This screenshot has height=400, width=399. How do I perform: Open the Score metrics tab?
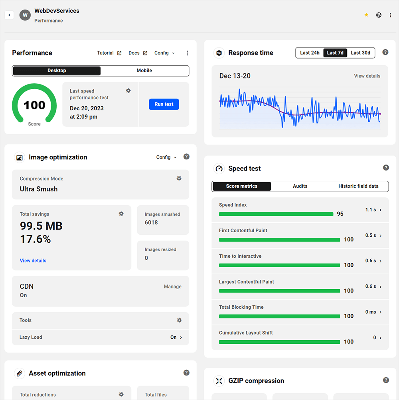tap(242, 186)
